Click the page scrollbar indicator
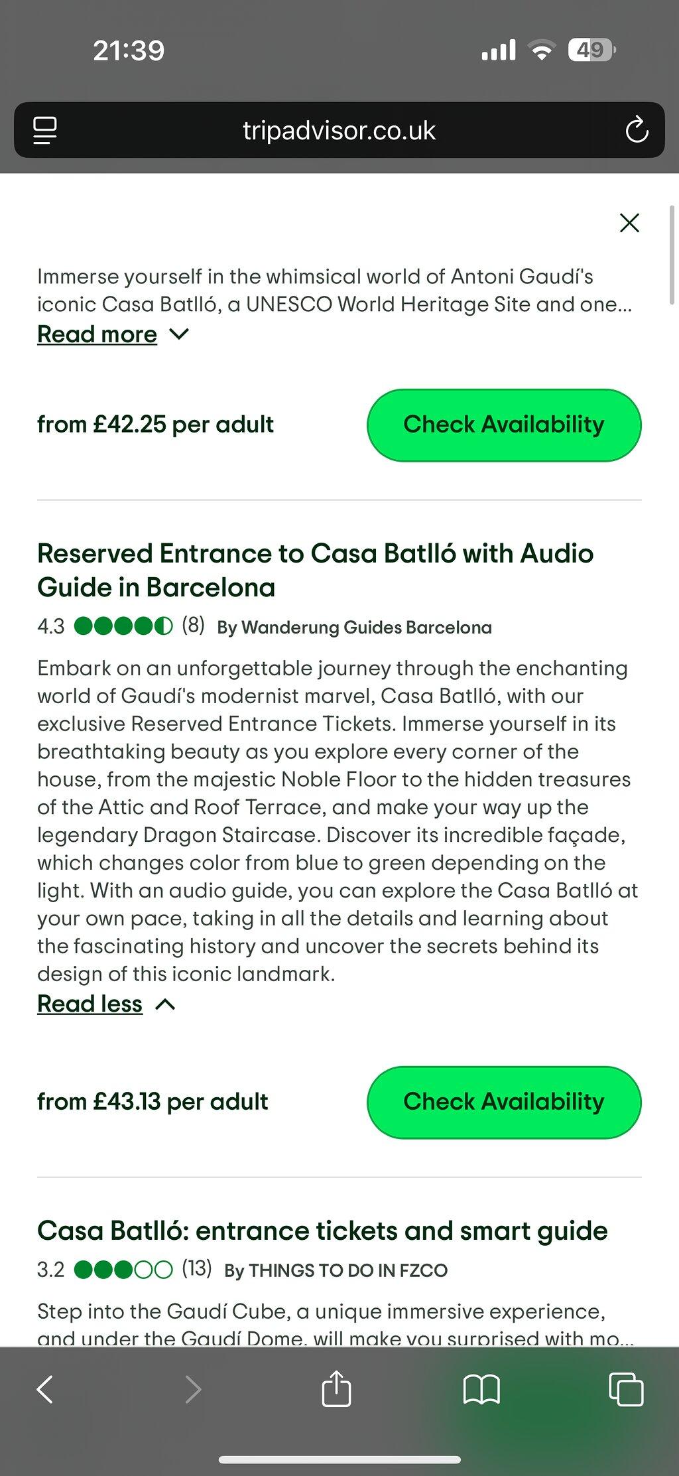Viewport: 679px width, 1476px height. click(x=672, y=254)
